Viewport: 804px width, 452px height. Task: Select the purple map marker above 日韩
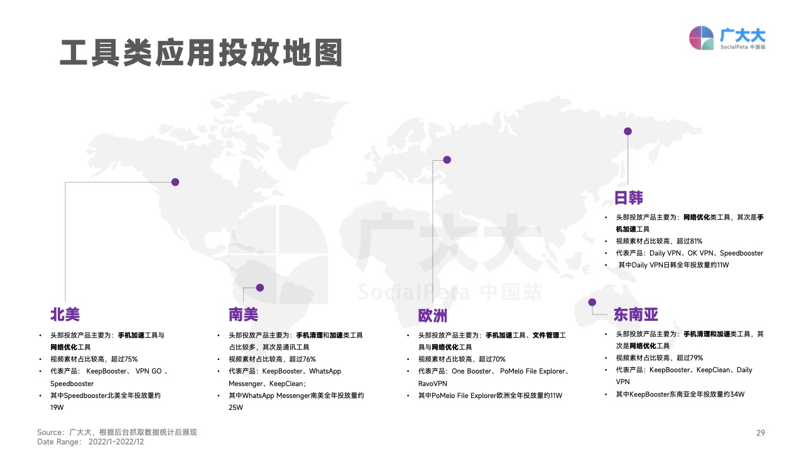coord(627,131)
